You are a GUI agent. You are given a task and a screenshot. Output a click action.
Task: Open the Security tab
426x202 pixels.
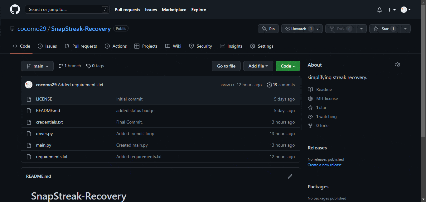coord(201,46)
